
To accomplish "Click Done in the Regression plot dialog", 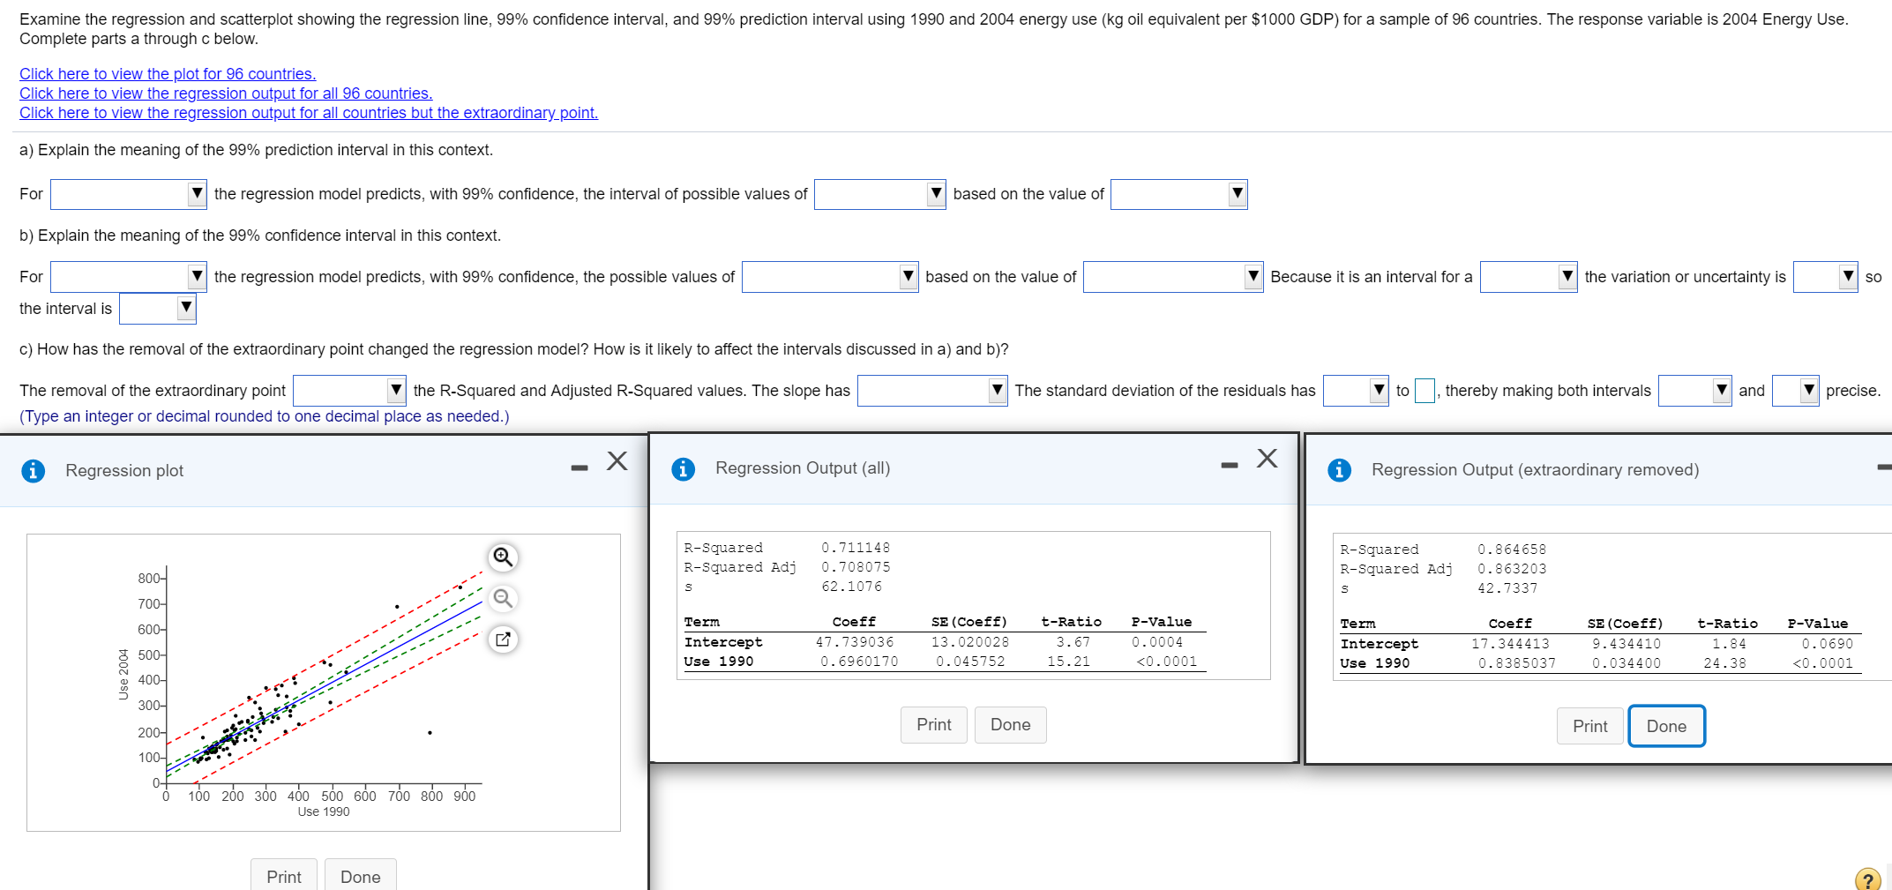I will pos(361,876).
